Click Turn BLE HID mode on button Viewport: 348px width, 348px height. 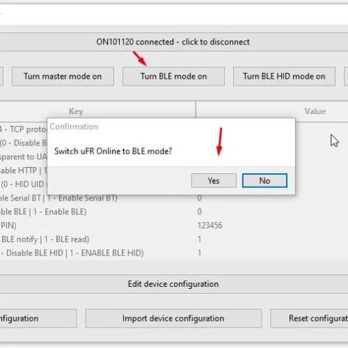284,77
